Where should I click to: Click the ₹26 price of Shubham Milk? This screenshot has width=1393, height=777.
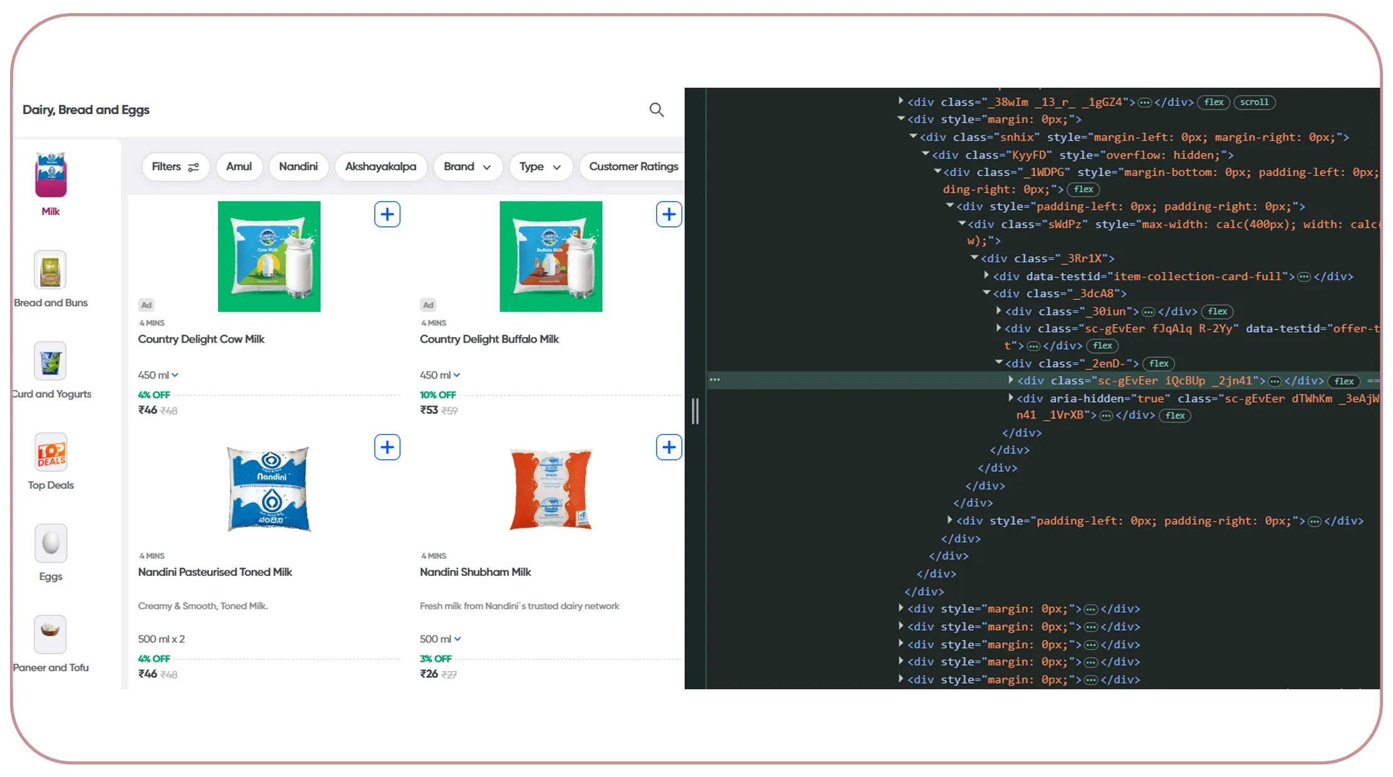(x=429, y=674)
